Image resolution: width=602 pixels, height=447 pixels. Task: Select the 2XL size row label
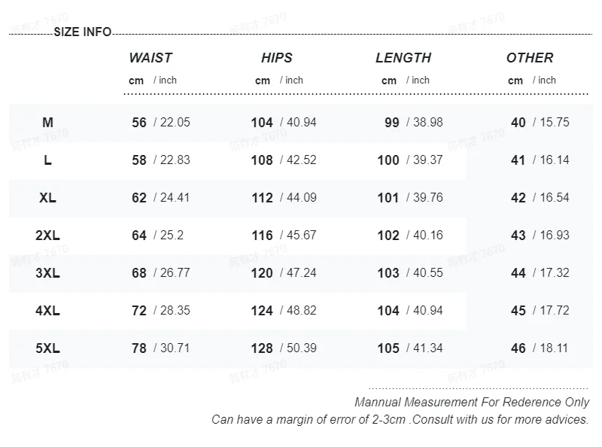pyautogui.click(x=48, y=236)
